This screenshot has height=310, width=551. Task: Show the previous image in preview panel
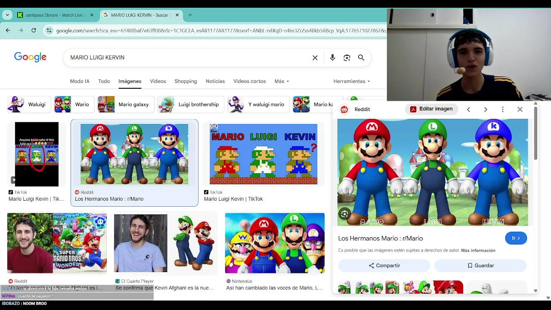click(468, 109)
